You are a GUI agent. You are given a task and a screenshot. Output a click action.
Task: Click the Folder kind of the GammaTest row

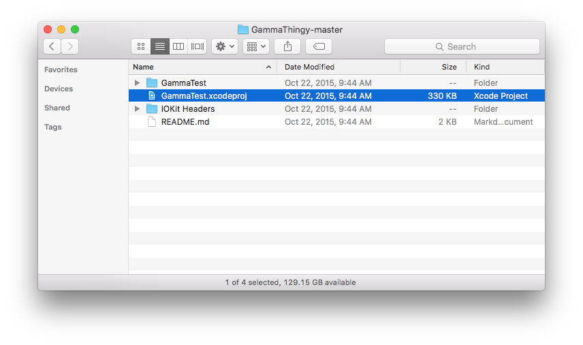tap(486, 82)
